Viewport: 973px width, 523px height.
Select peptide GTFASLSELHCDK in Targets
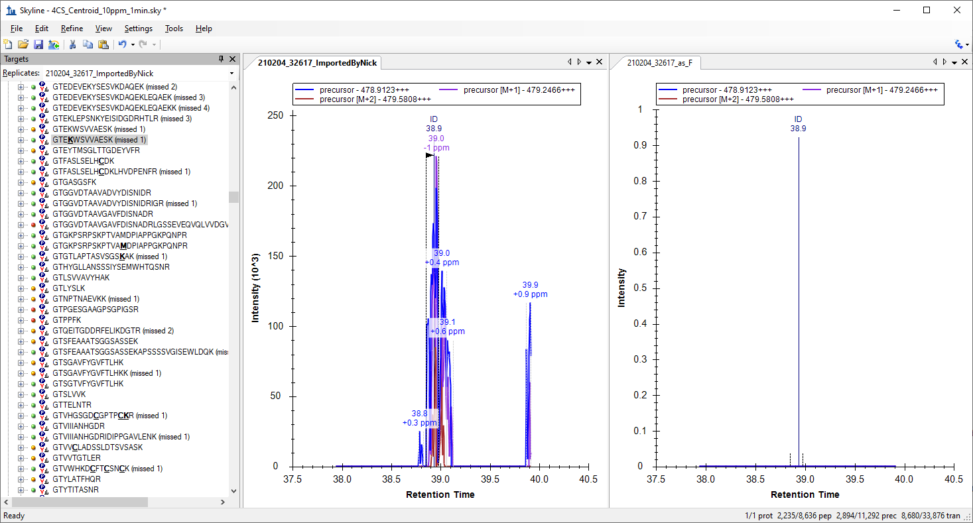83,161
